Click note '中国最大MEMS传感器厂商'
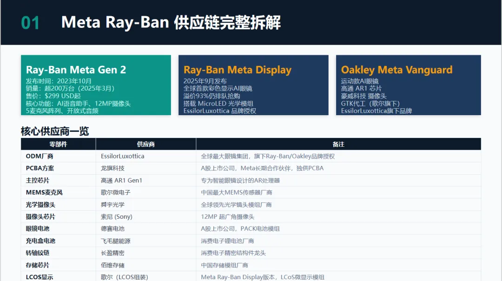The height and width of the screenshot is (281, 502). click(236, 193)
